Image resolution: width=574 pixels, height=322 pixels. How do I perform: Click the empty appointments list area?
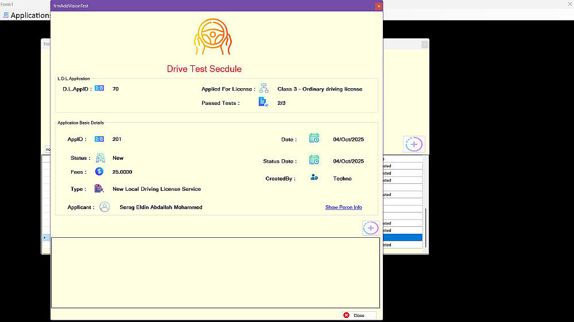215,273
